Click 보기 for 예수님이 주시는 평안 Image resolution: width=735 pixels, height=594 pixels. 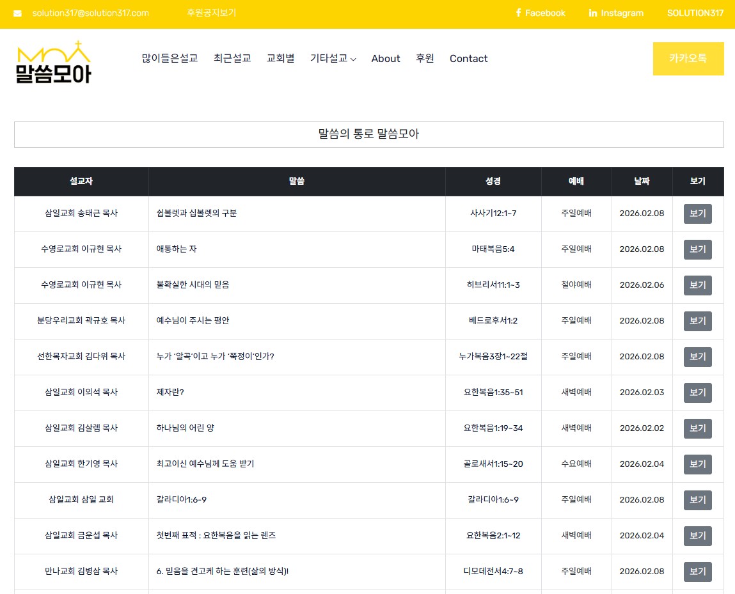[x=697, y=321]
